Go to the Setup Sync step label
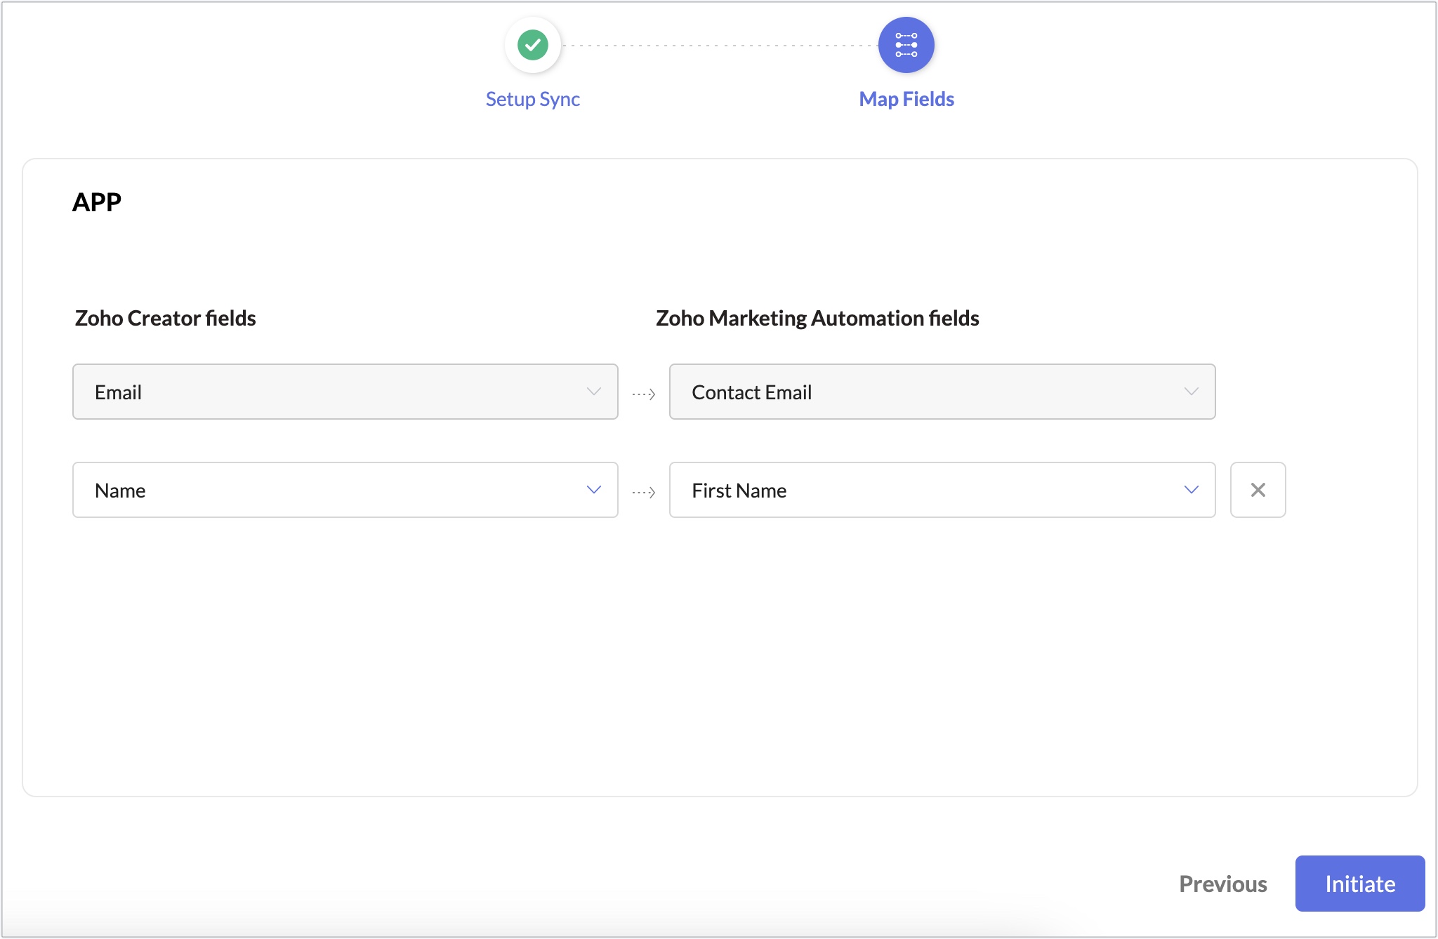Screen dimensions: 1438x939 pos(533,99)
